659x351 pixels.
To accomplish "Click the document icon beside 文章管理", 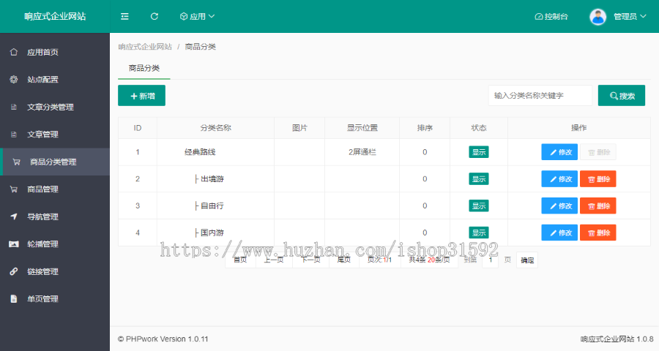I will point(14,135).
